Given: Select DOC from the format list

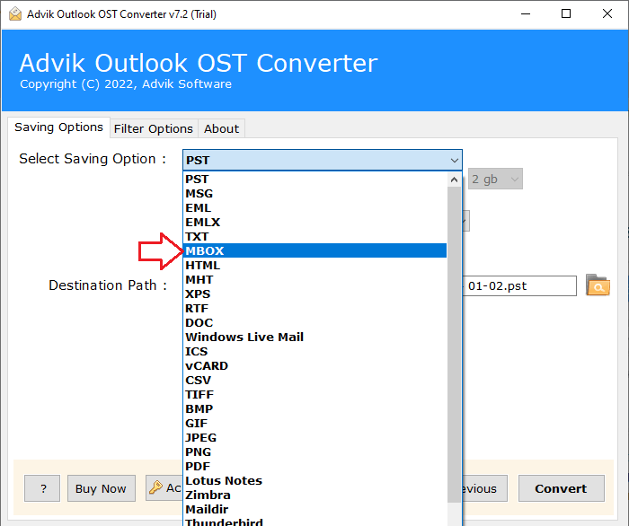Looking at the screenshot, I should (x=314, y=323).
